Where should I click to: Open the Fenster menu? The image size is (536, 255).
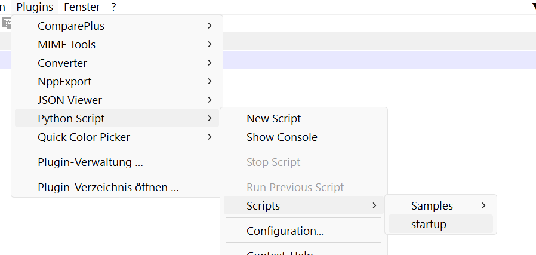tap(82, 7)
